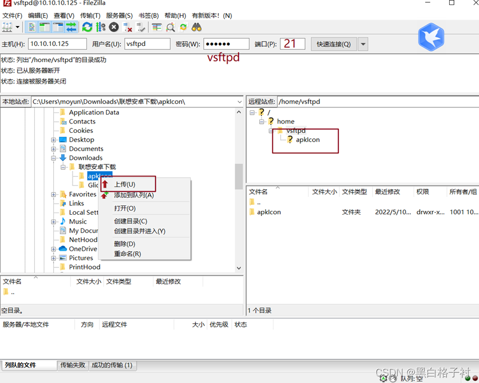Collapse the home folder in remote tree

tap(261, 121)
